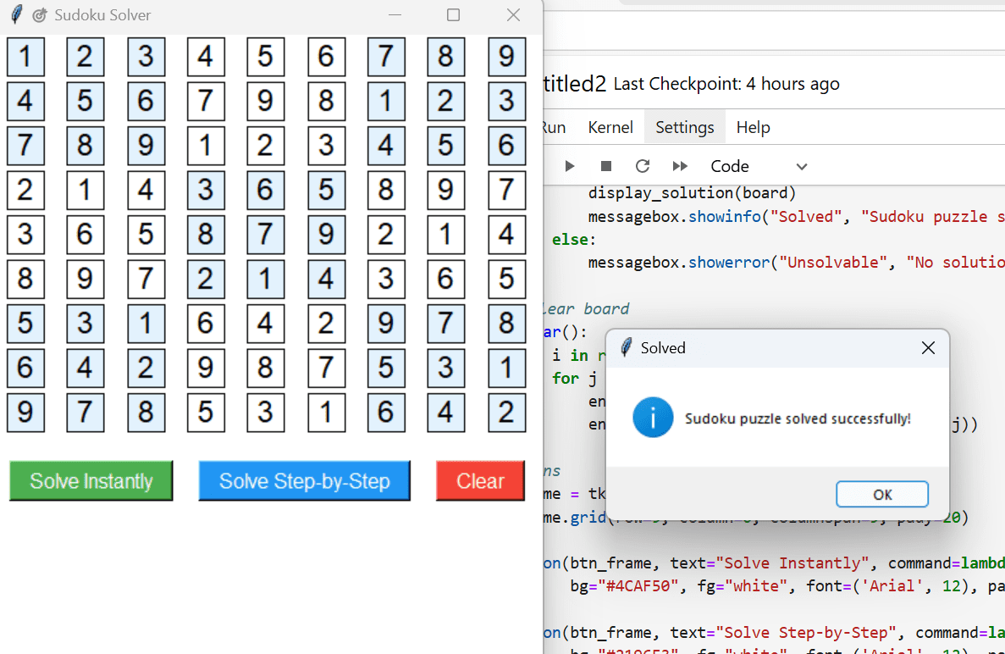This screenshot has height=654, width=1005.
Task: Run the current notebook cell
Action: tap(569, 166)
